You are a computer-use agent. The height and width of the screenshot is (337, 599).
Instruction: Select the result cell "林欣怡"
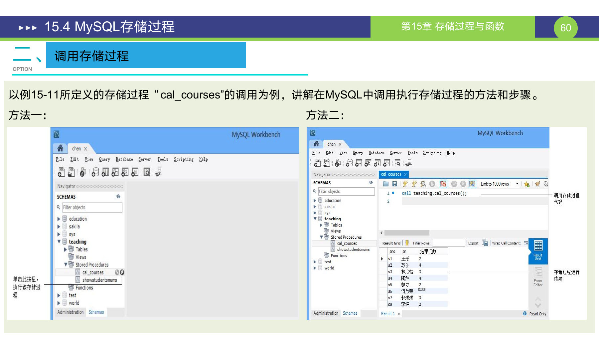coord(407,272)
